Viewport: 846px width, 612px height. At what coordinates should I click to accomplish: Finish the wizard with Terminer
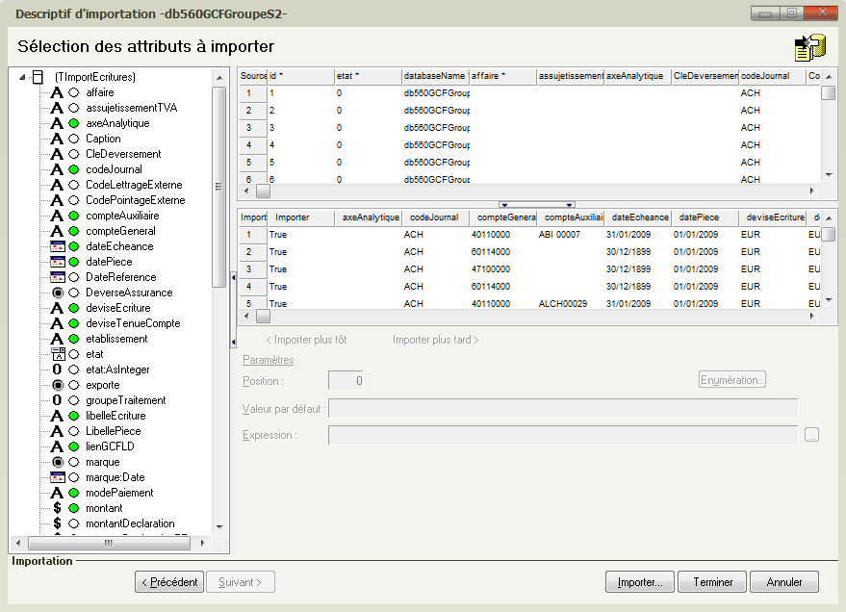pyautogui.click(x=712, y=582)
